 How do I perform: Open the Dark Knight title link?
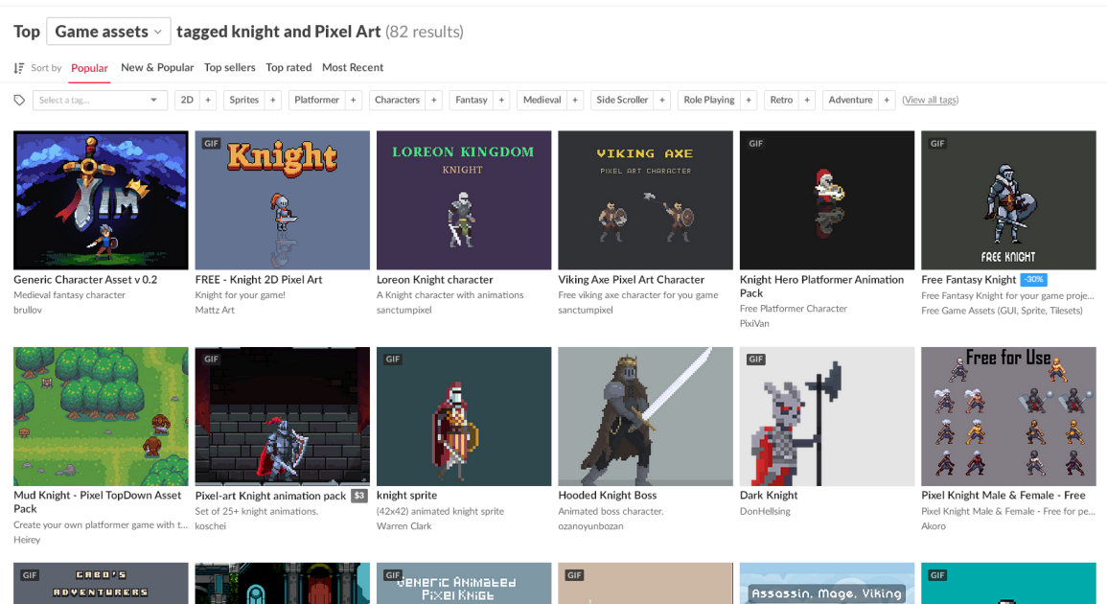(769, 496)
